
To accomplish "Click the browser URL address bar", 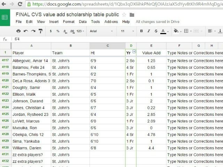I will 124,4.
